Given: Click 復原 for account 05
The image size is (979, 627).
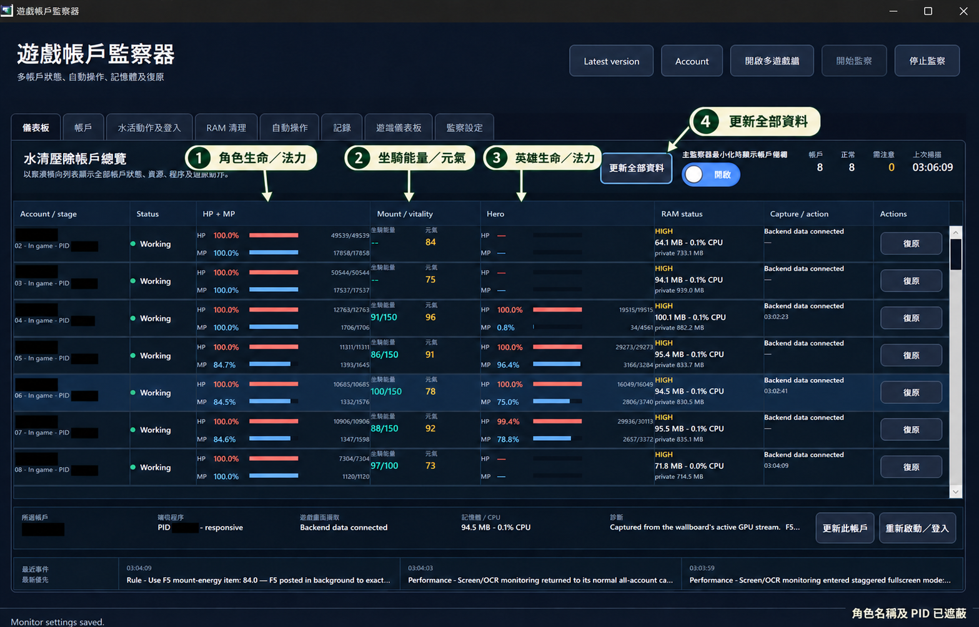Looking at the screenshot, I should tap(911, 355).
